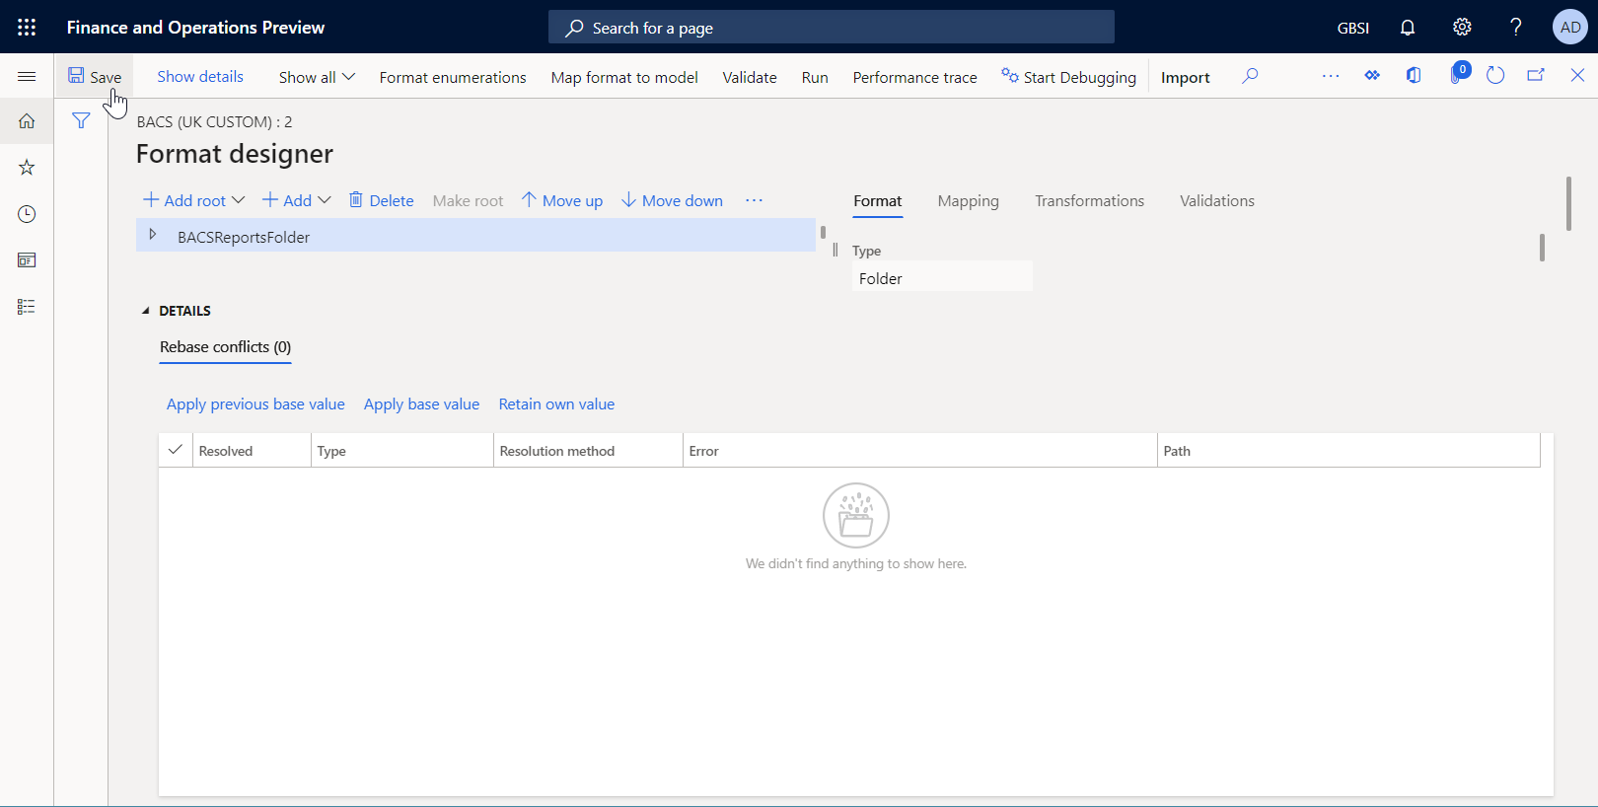Collapse the DETAILS section
The height and width of the screenshot is (807, 1598).
pyautogui.click(x=177, y=311)
